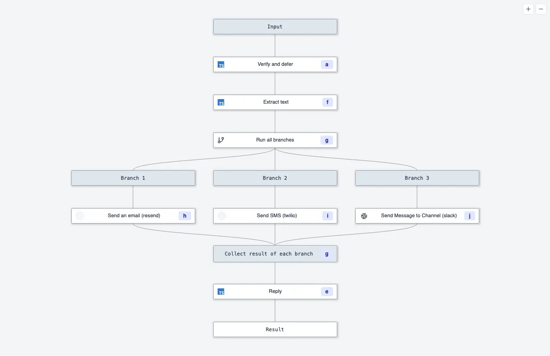Expand the Run all branches node

click(x=275, y=140)
